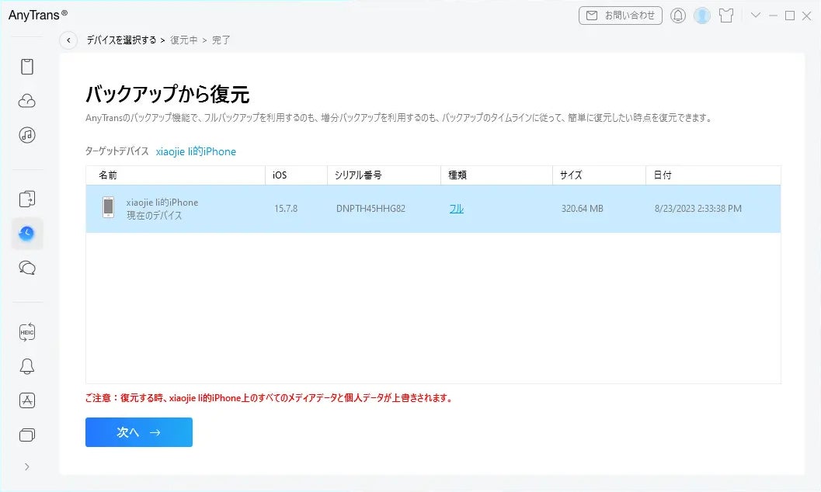Open notifications bell in title bar
Viewport: 821px width, 492px height.
678,16
